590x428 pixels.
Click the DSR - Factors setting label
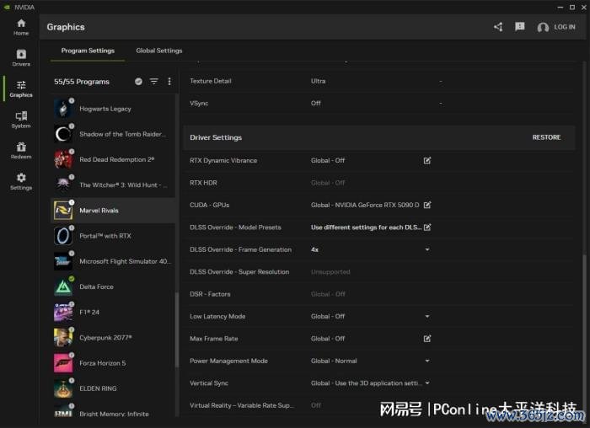210,294
